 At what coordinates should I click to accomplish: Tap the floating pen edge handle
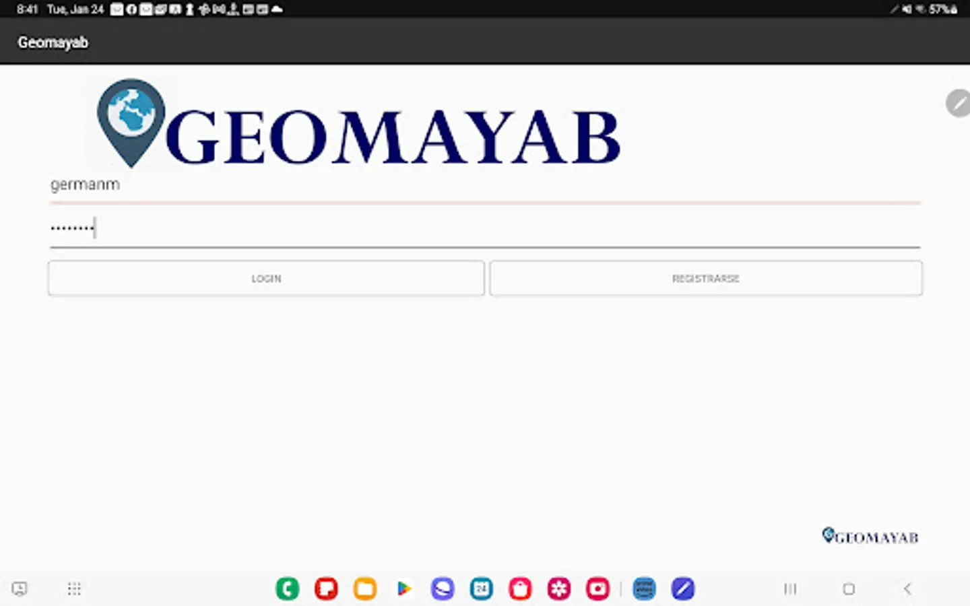958,103
